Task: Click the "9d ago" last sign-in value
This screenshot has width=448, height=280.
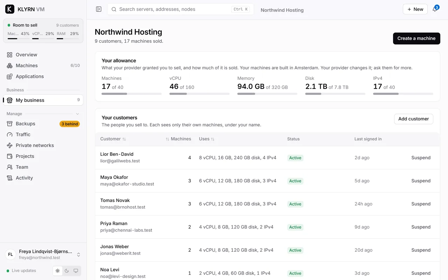Action: tap(362, 227)
